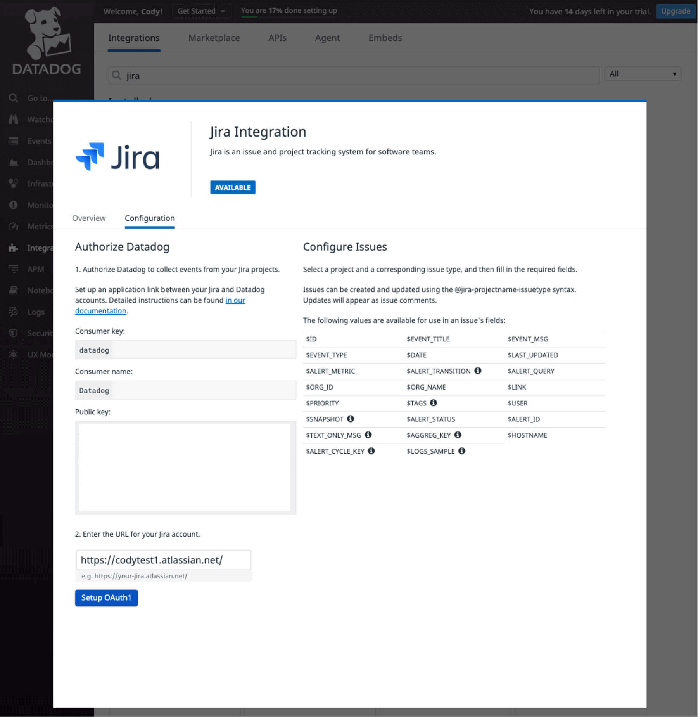
Task: View info tooltip for $ALERT_TRANSITION variable
Action: (478, 371)
